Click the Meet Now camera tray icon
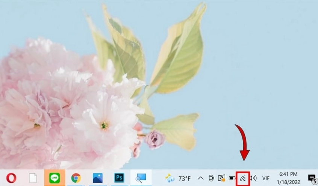The height and width of the screenshot is (186, 318). coord(211,178)
